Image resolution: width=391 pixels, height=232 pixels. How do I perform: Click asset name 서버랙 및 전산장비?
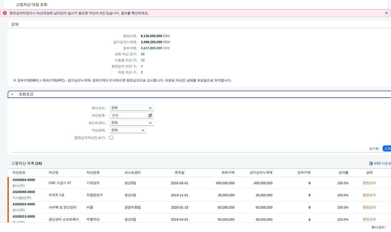(x=63, y=207)
